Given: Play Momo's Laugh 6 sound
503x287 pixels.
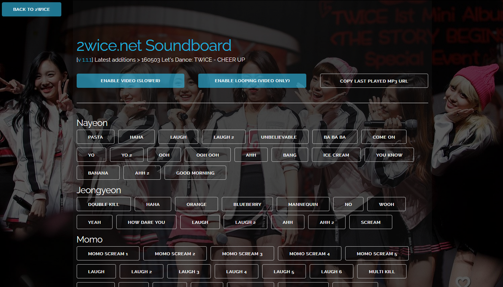Looking at the screenshot, I should (x=331, y=271).
